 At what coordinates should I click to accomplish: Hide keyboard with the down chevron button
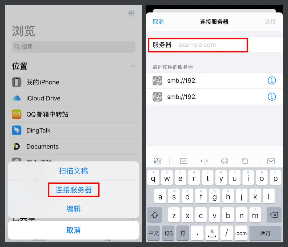point(271,161)
